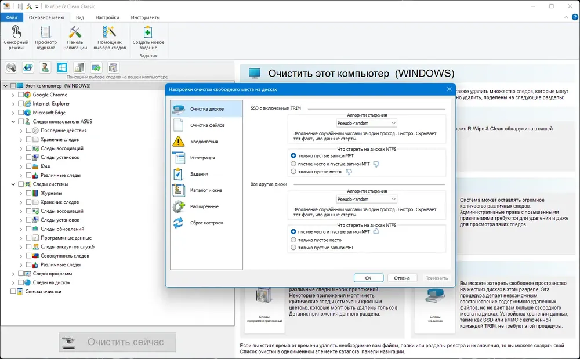This screenshot has height=359, width=580.
Task: Select 'только пустое место' under SSD section
Action: click(293, 172)
